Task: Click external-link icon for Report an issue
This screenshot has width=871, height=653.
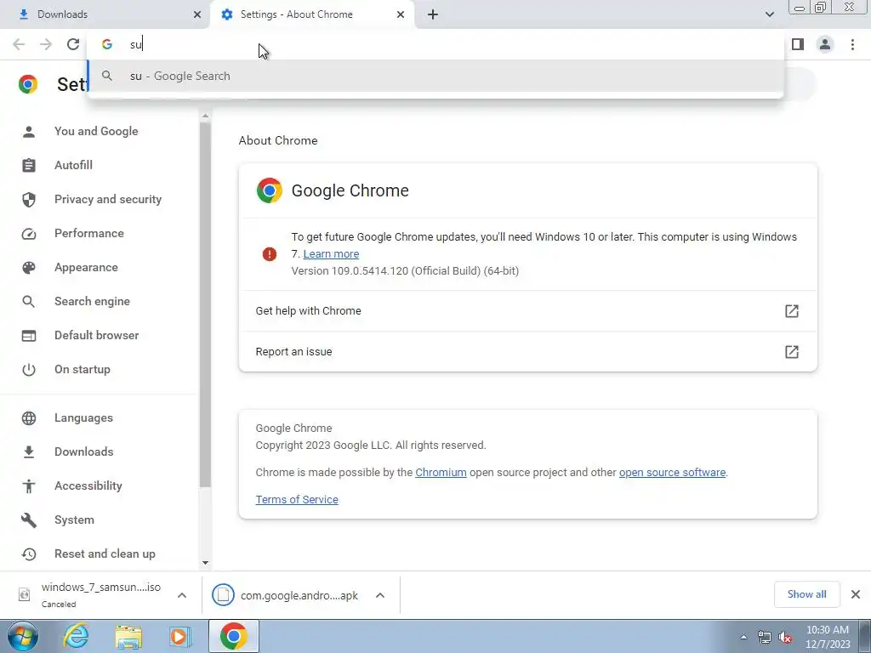Action: [x=792, y=351]
